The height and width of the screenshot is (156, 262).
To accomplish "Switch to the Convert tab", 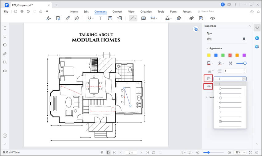I will tap(117, 11).
